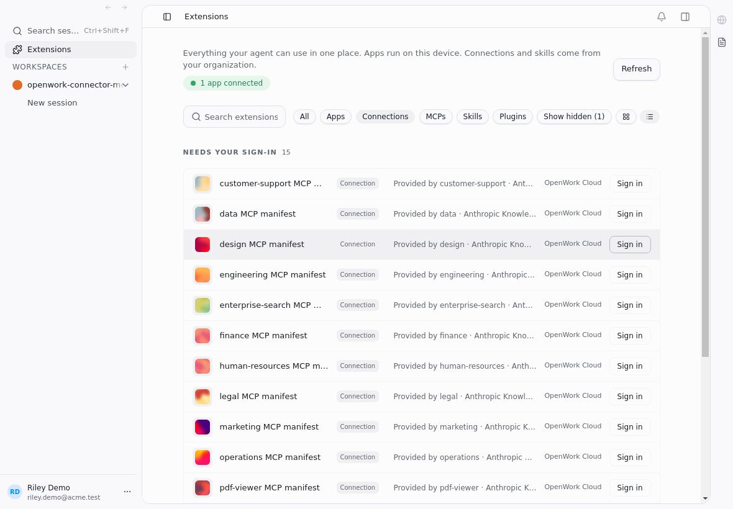Screen dimensions: 733x509
Task: Click the RD user avatar
Action: point(15,492)
